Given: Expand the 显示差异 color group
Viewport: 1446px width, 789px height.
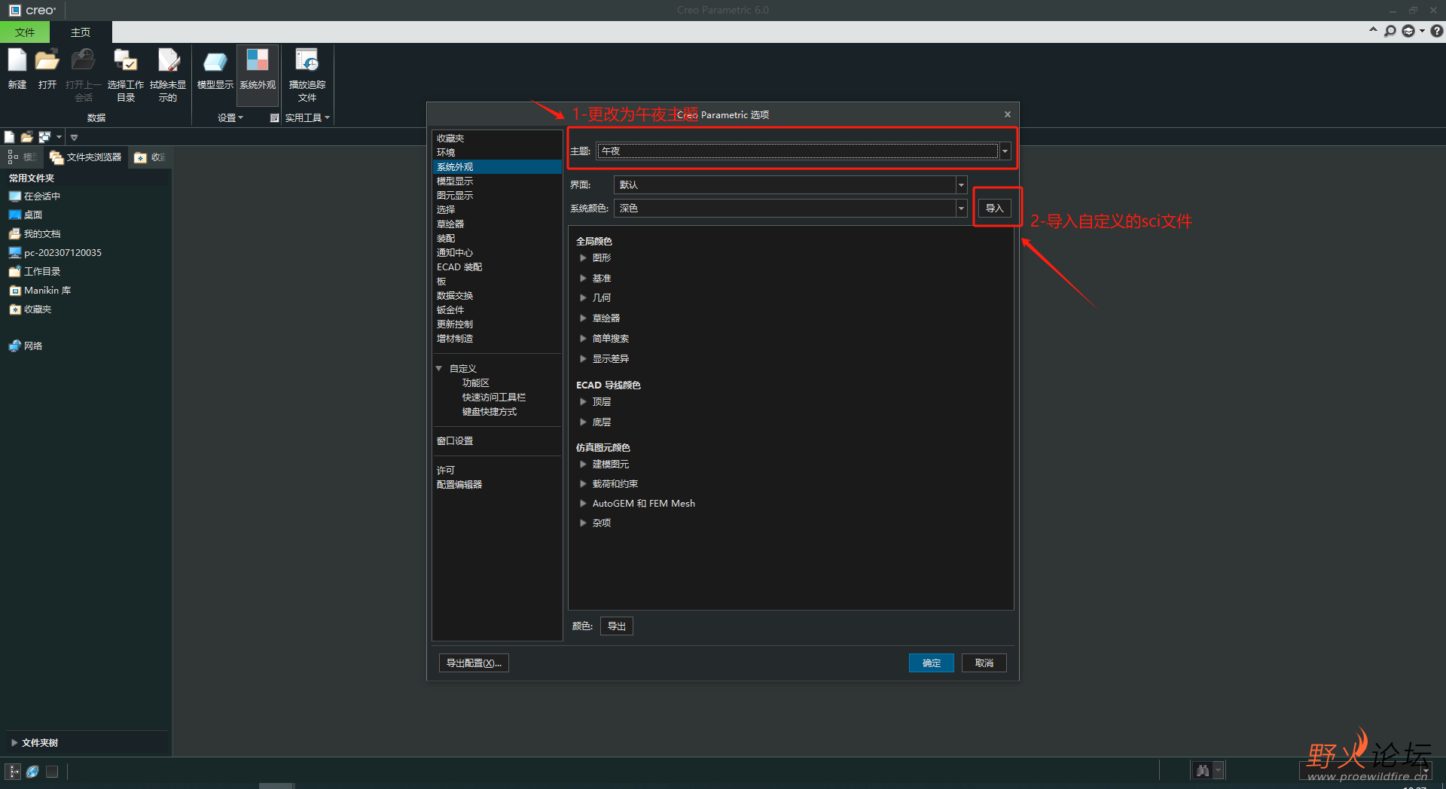Looking at the screenshot, I should (x=583, y=359).
